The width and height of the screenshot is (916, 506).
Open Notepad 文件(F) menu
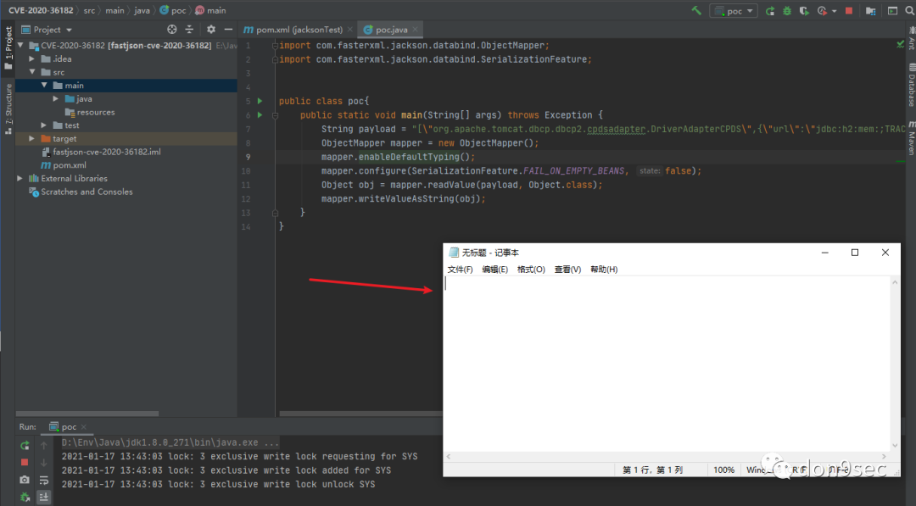pyautogui.click(x=460, y=269)
